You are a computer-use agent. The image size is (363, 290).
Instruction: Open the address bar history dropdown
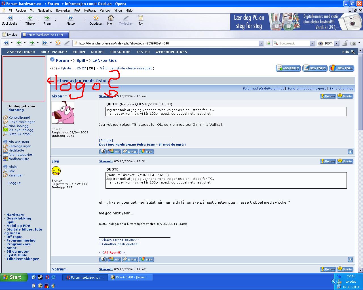click(x=261, y=43)
